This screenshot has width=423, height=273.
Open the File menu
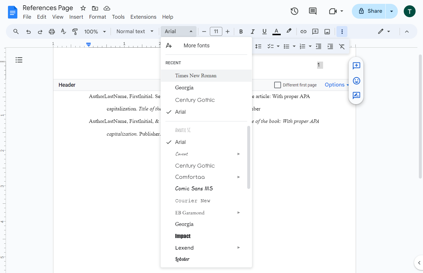[x=27, y=17]
